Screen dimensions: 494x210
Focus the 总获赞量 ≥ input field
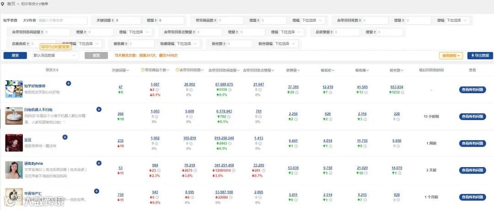(x=347, y=32)
